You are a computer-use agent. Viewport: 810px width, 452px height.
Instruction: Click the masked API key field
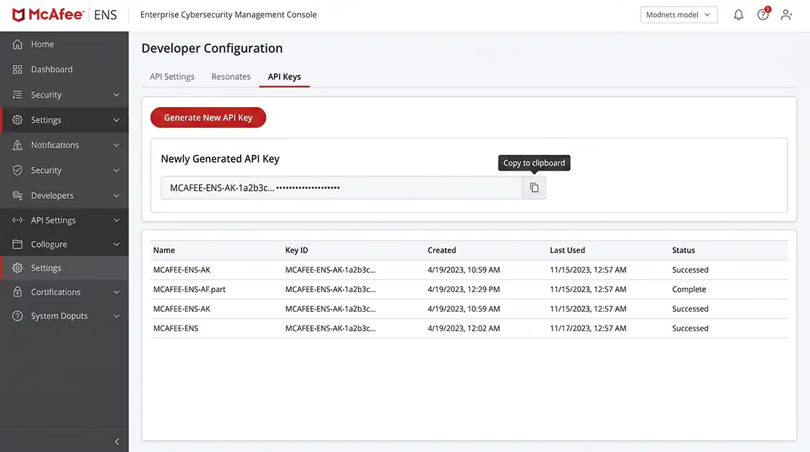[341, 187]
